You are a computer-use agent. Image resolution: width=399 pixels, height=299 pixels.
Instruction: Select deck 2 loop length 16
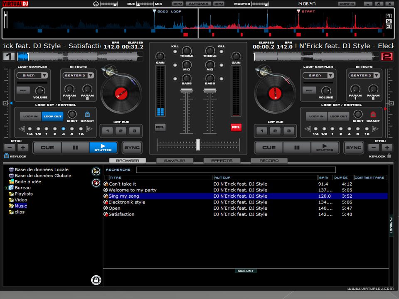point(367,129)
